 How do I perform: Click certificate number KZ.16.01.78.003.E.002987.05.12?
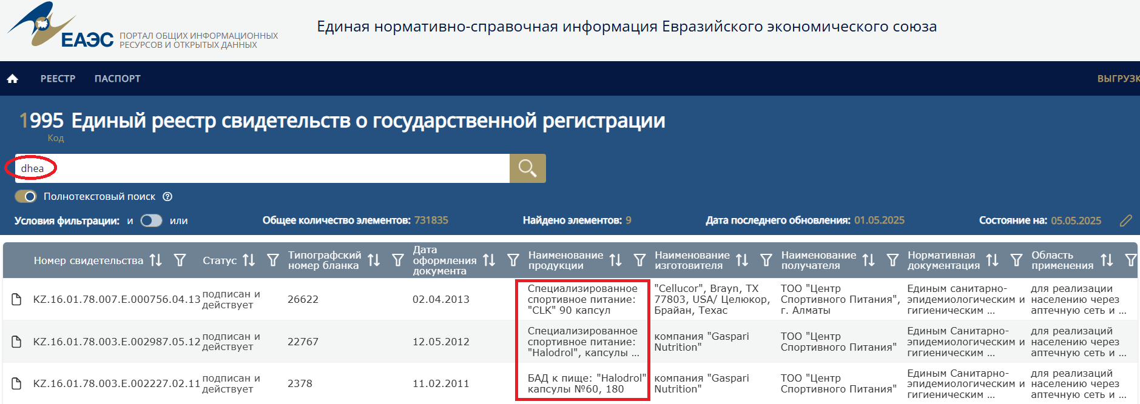click(116, 342)
